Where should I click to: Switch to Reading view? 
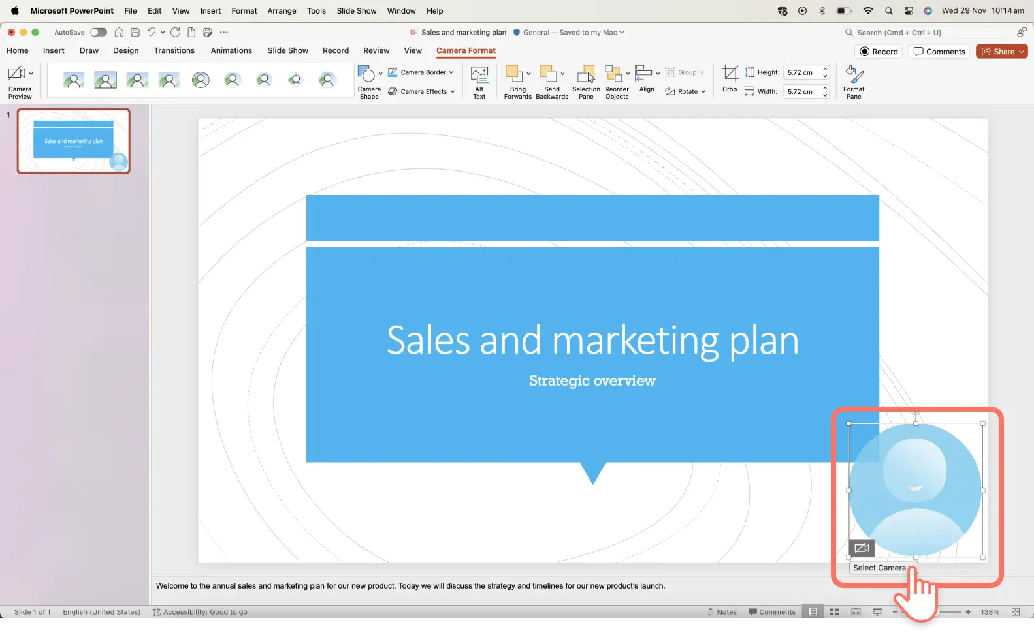click(x=856, y=612)
